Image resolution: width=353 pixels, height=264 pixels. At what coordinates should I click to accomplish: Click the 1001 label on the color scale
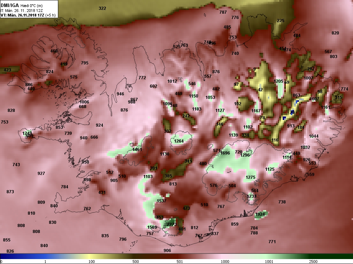pos(269,262)
